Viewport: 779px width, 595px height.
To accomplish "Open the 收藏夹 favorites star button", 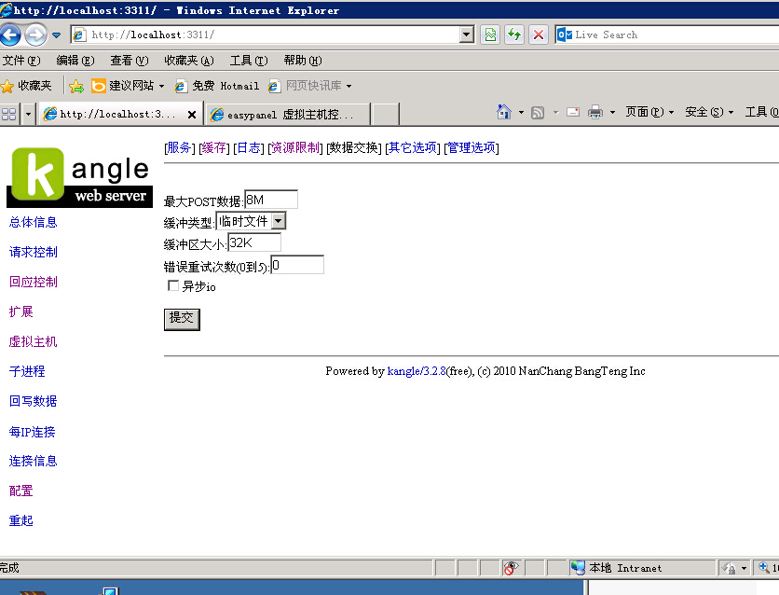I will pyautogui.click(x=26, y=86).
